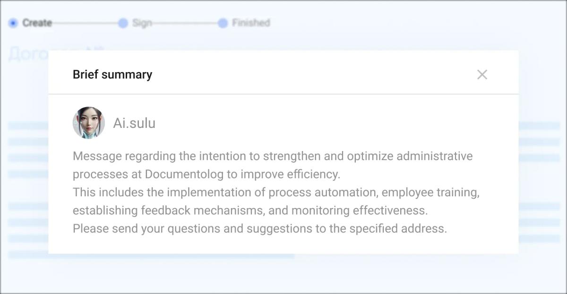Select the Finished step circle

click(x=223, y=23)
